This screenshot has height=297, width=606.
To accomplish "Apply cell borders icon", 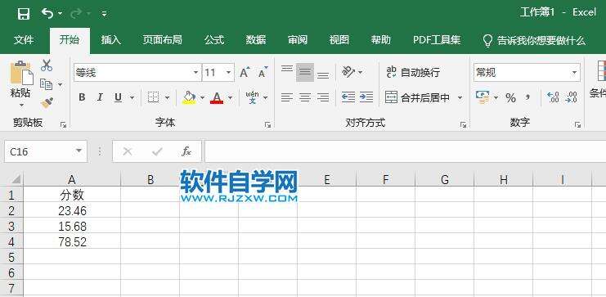I will tap(154, 97).
